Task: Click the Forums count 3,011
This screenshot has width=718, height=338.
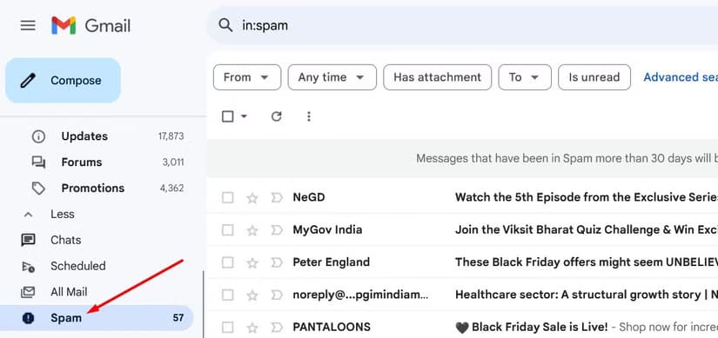Action: click(173, 162)
